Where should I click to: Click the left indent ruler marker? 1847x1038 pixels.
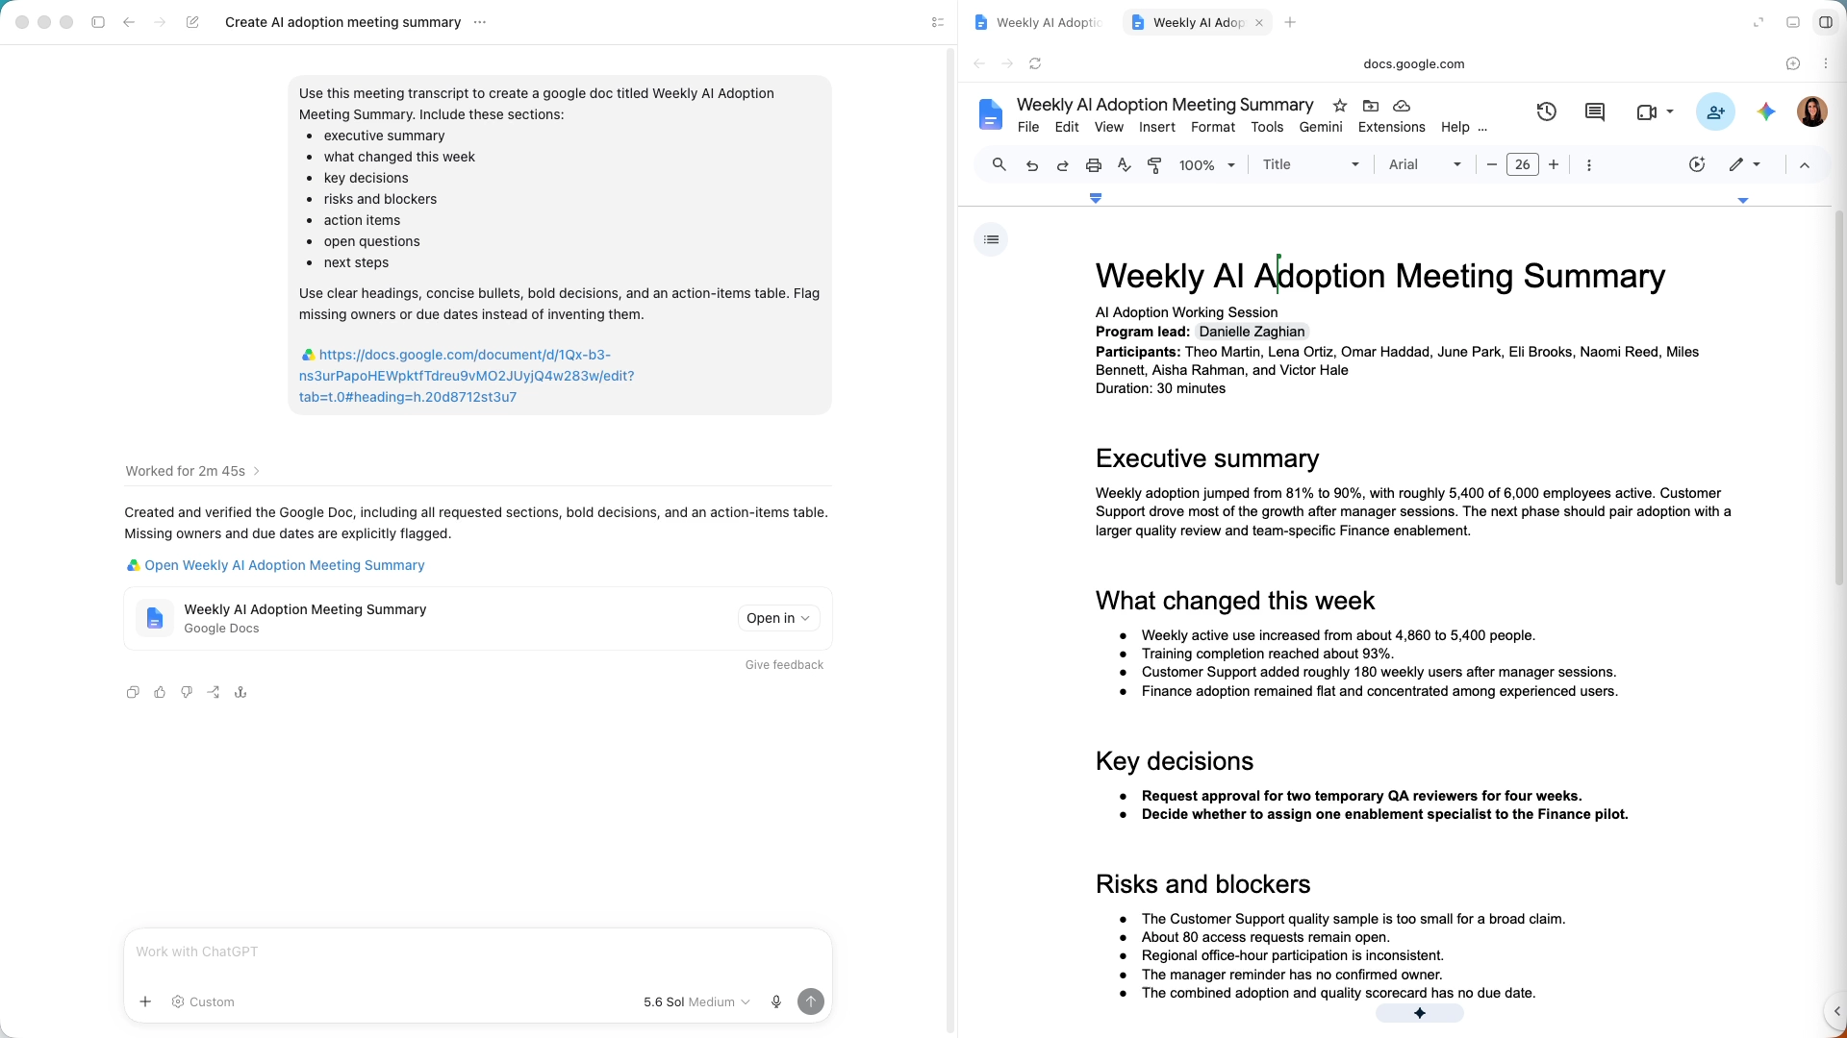1096,198
